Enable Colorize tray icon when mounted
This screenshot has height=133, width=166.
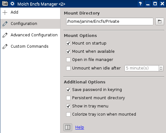point(68,114)
